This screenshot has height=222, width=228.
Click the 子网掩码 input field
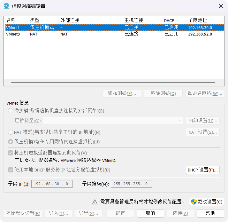click(x=132, y=184)
